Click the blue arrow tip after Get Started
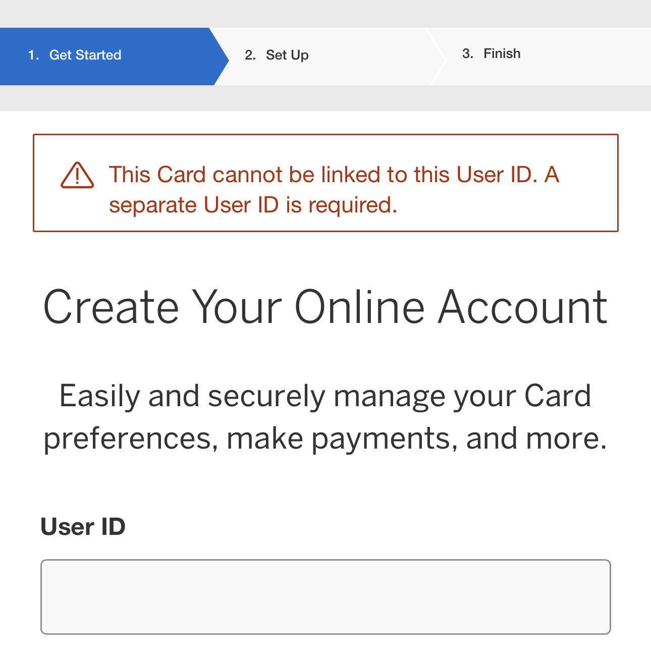The width and height of the screenshot is (651, 655). coord(221,57)
